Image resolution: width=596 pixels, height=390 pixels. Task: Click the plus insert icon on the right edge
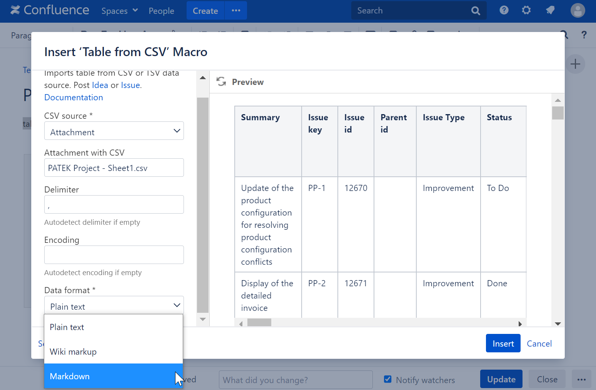[575, 64]
